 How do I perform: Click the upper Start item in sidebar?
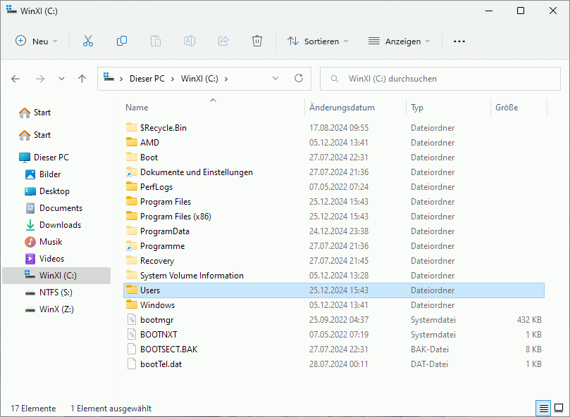point(35,113)
